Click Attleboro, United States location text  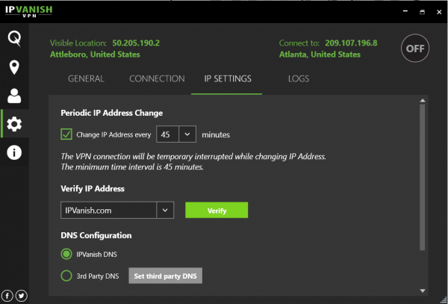tap(95, 55)
